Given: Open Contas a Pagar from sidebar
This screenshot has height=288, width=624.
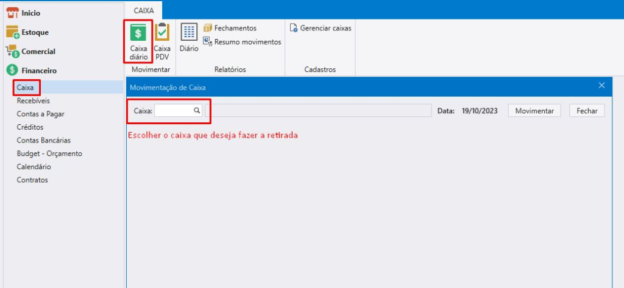Looking at the screenshot, I should (40, 114).
